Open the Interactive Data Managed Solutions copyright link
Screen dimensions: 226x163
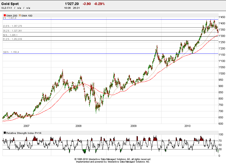click(112, 159)
